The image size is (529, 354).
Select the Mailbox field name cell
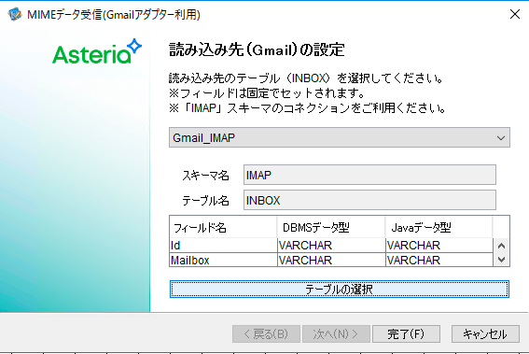click(x=223, y=260)
